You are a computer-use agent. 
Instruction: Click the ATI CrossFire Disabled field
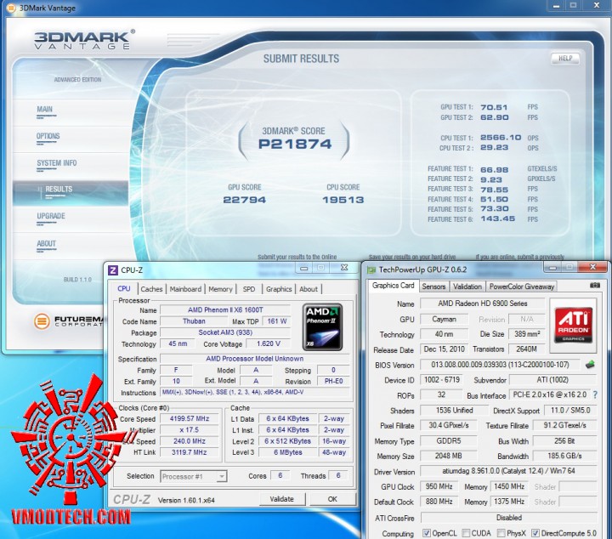point(509,518)
